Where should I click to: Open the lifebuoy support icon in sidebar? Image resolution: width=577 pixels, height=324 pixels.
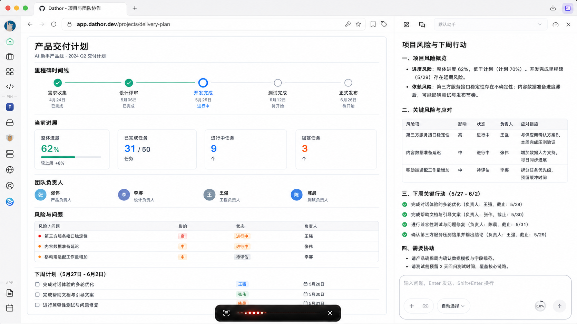pos(10,186)
